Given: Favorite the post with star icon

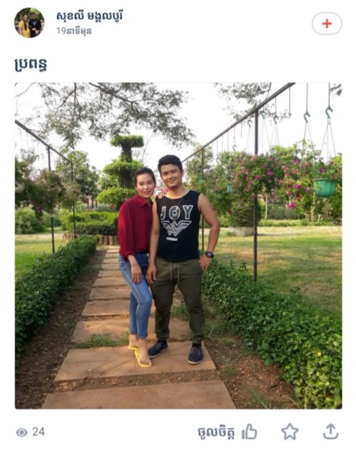Looking at the screenshot, I should tap(290, 432).
